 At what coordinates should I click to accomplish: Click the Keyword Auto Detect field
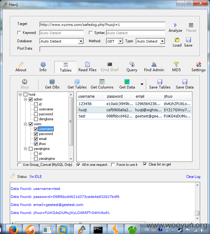click(62, 33)
